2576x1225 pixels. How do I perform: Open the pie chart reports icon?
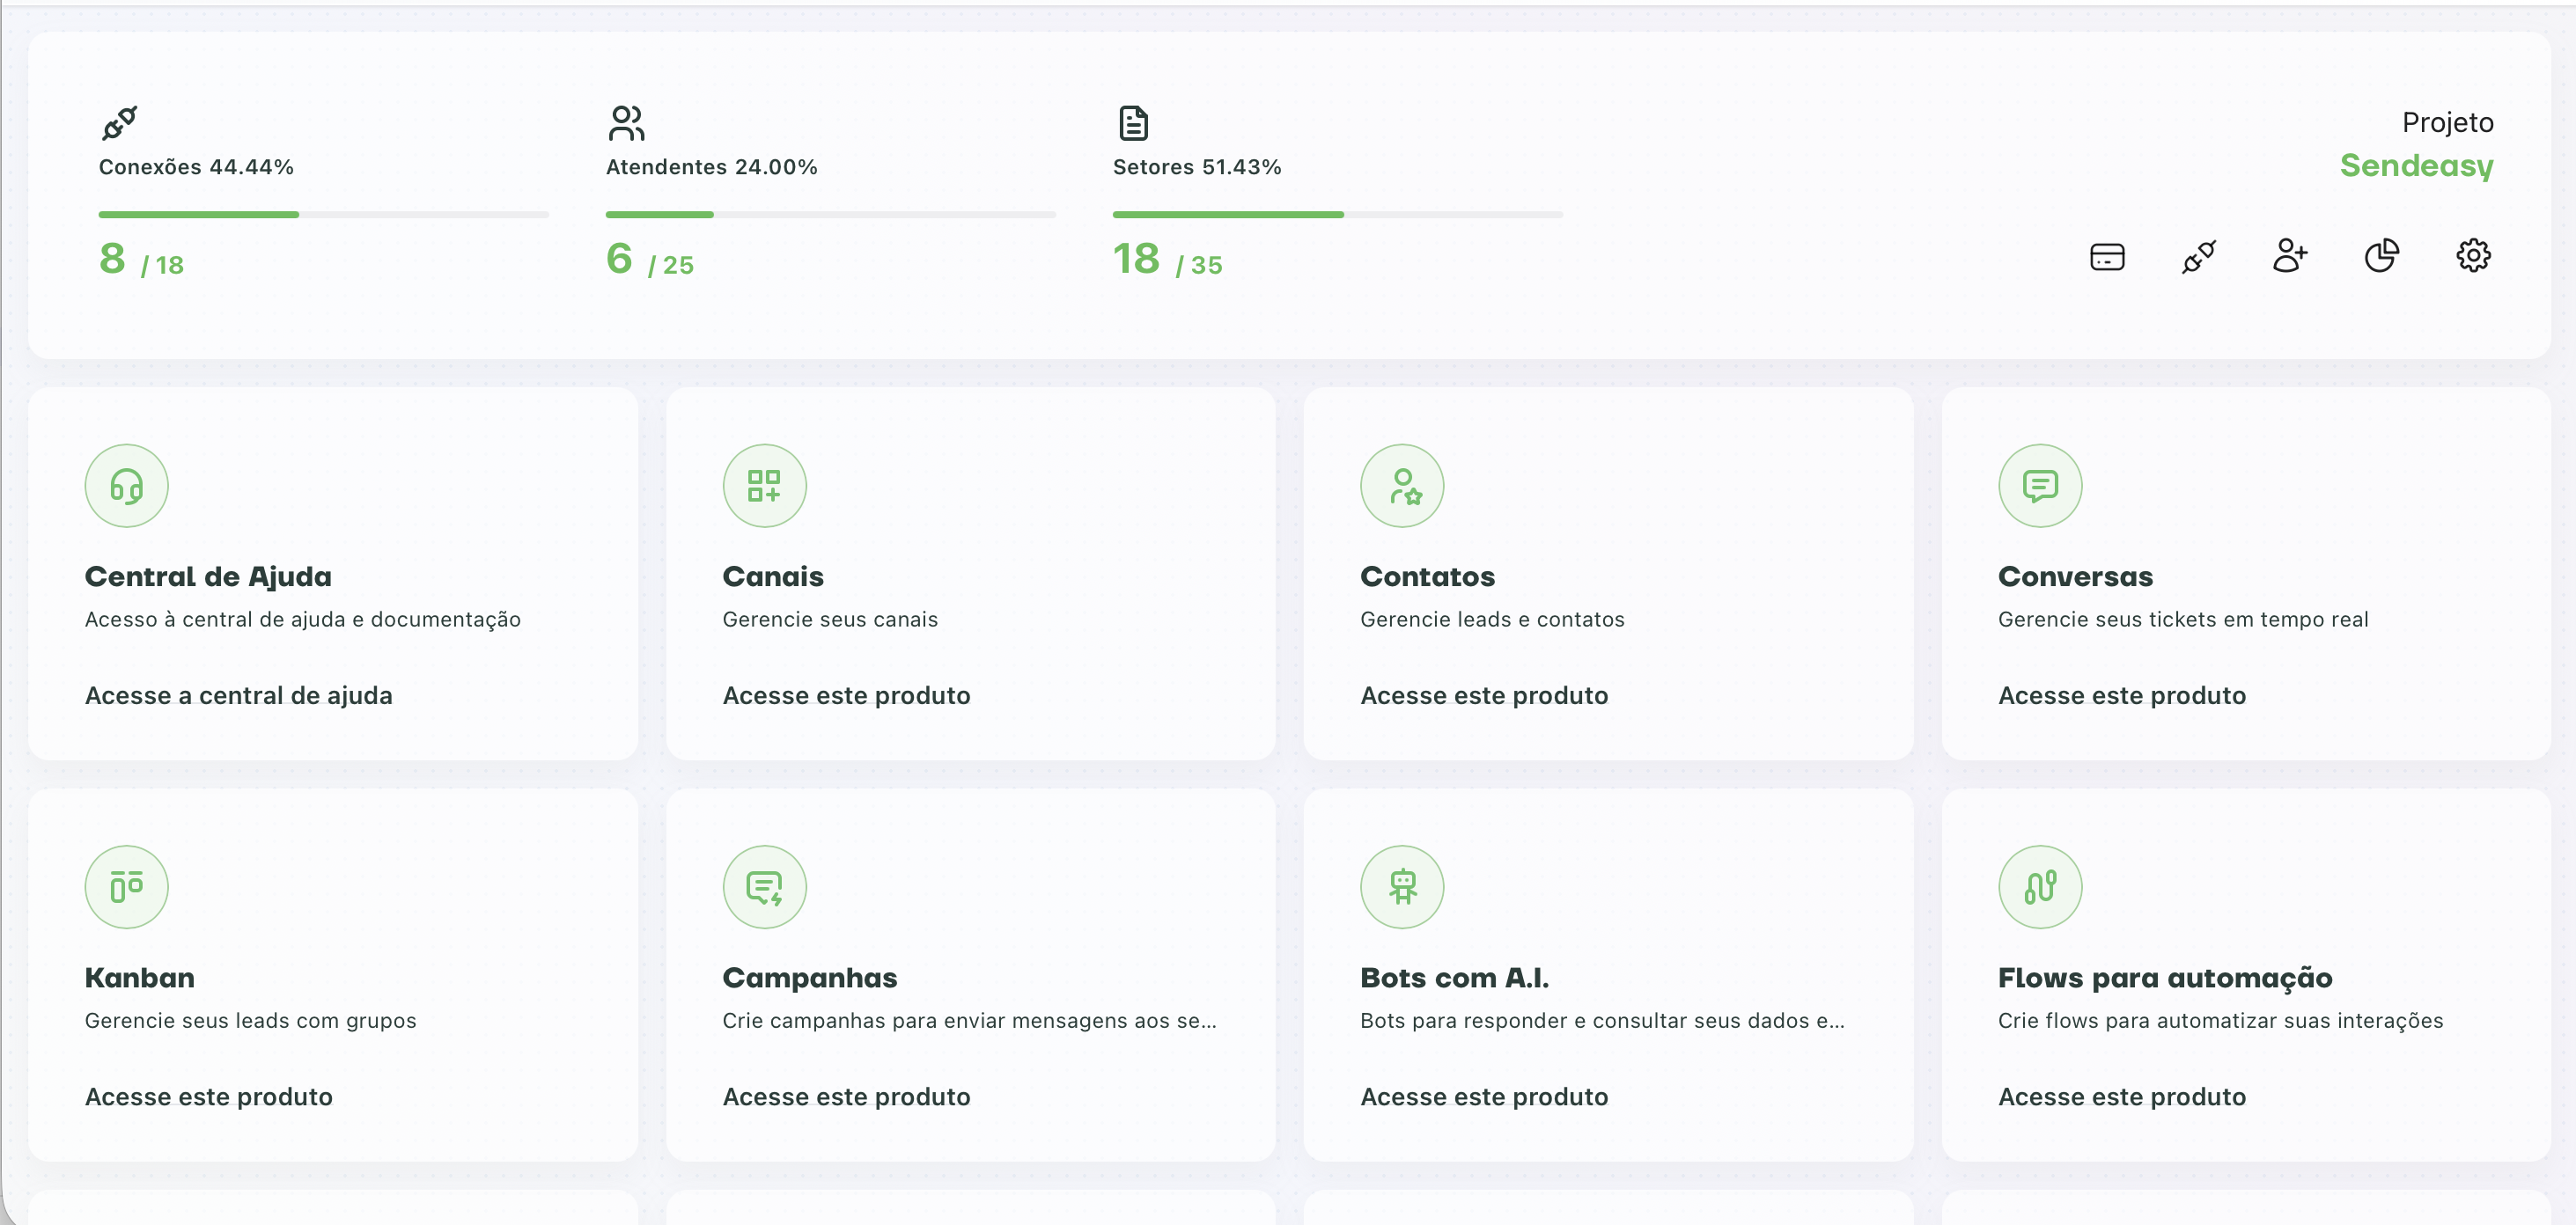[x=2381, y=256]
